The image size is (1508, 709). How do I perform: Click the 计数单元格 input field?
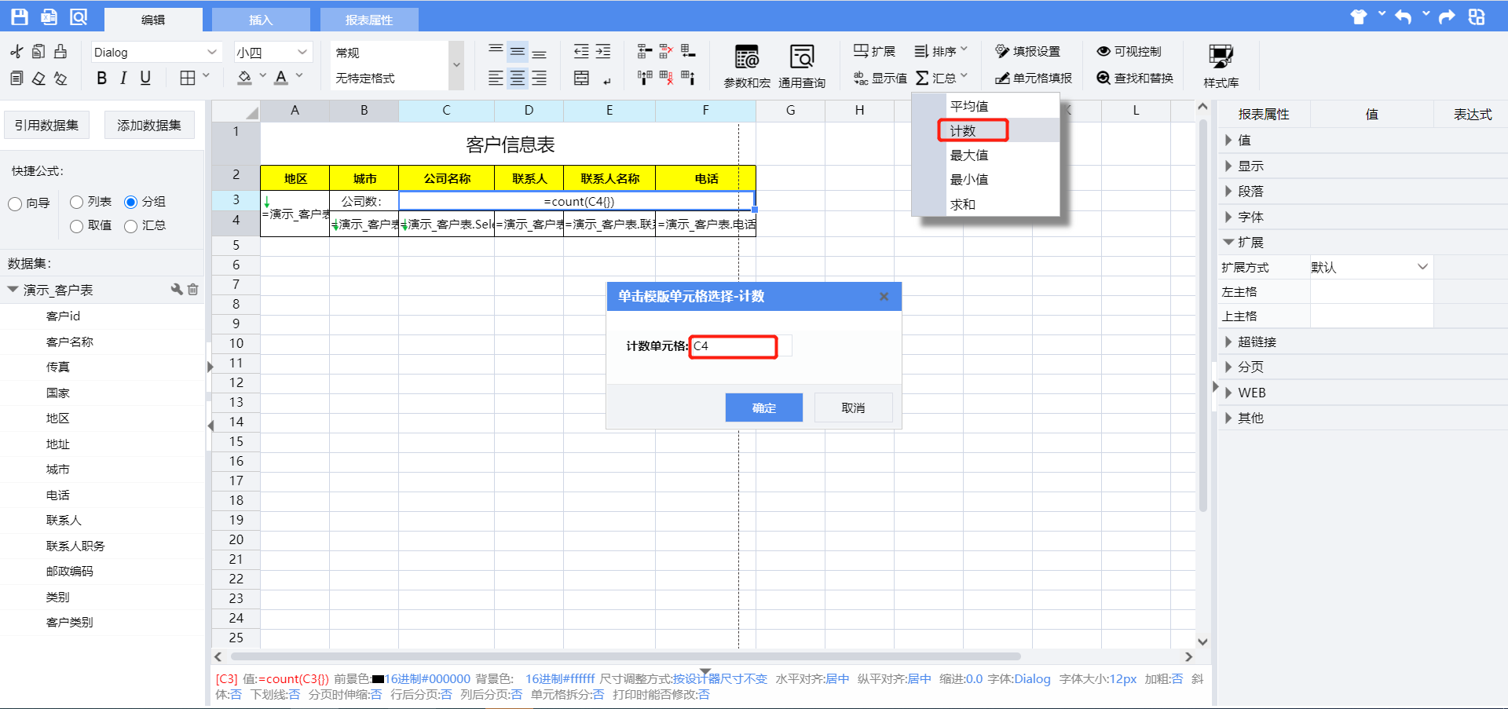tap(733, 346)
